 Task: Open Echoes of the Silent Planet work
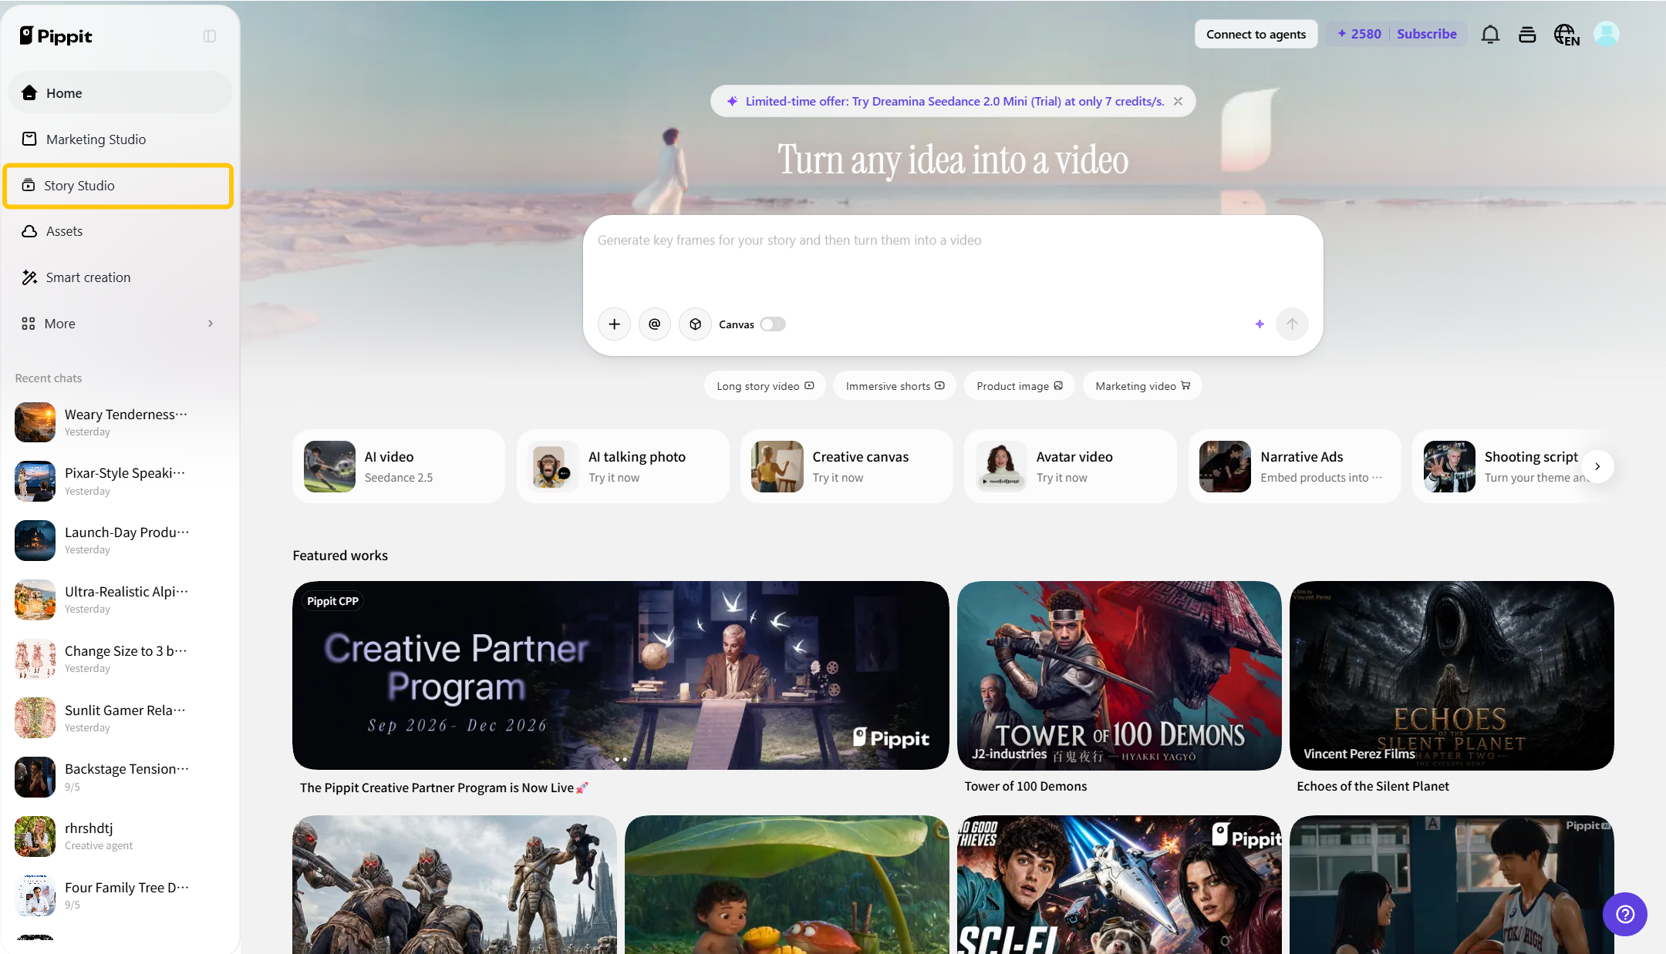coord(1452,675)
